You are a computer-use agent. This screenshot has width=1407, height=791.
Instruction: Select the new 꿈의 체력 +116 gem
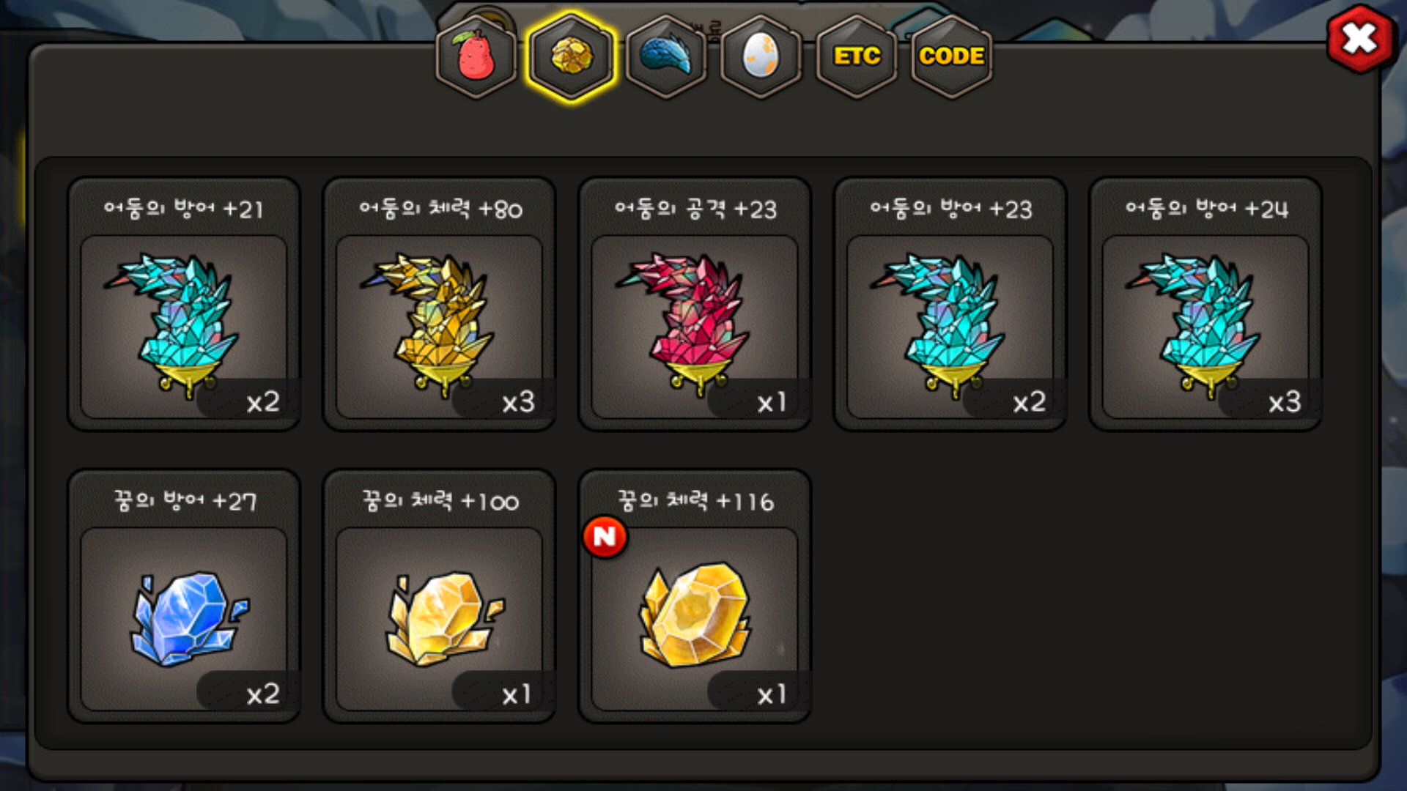coord(695,596)
